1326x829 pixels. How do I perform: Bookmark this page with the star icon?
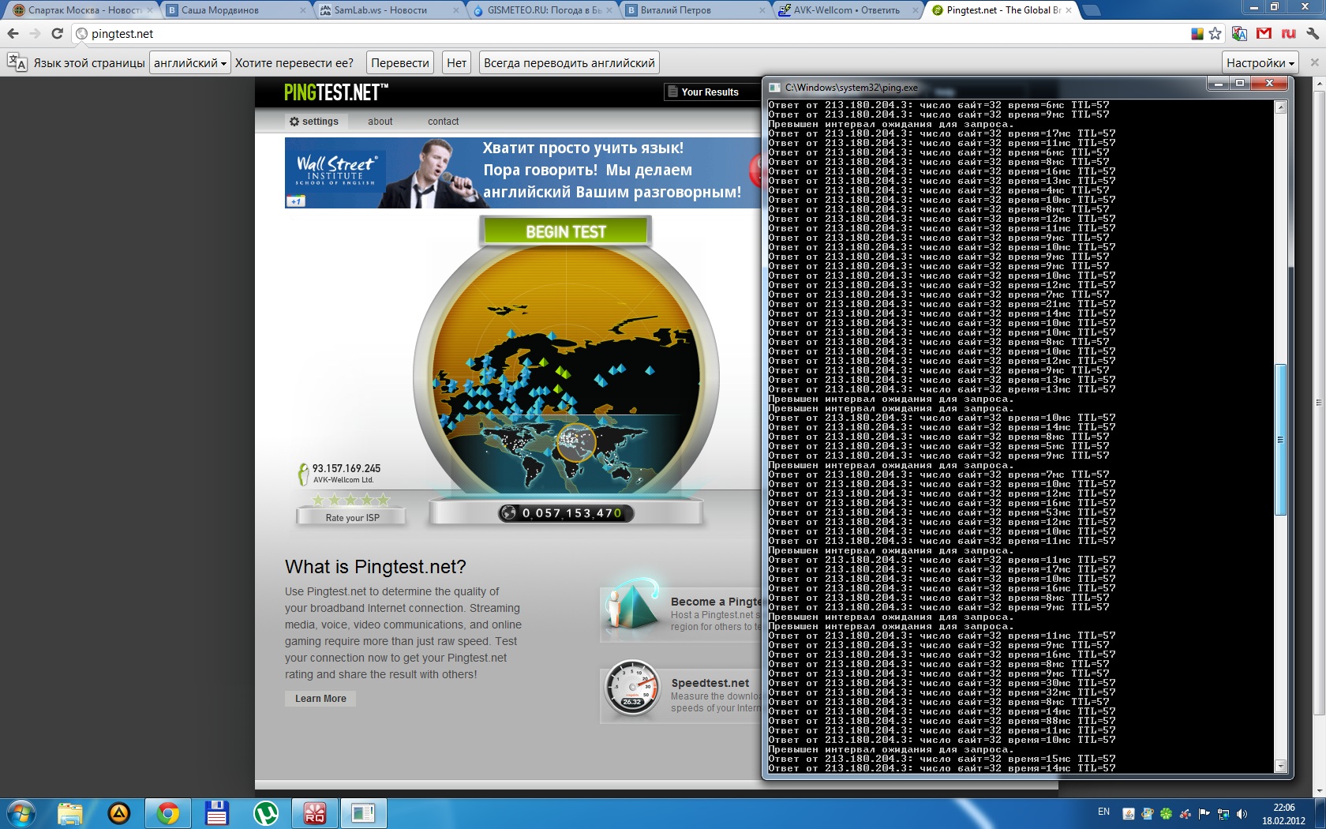(x=1215, y=34)
